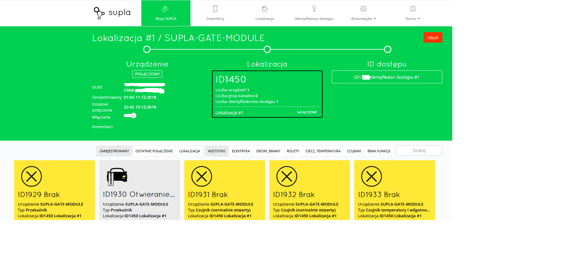
Task: Sort by OSTATNIE POŁĄCZENIE
Action: click(x=154, y=151)
